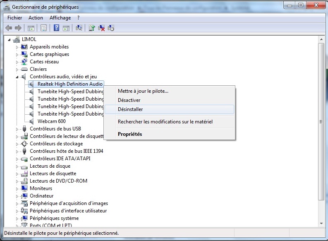Viewport: 328px width, 241px height.
Task: Click the Contrôleurs de stockage icon
Action: click(x=24, y=144)
